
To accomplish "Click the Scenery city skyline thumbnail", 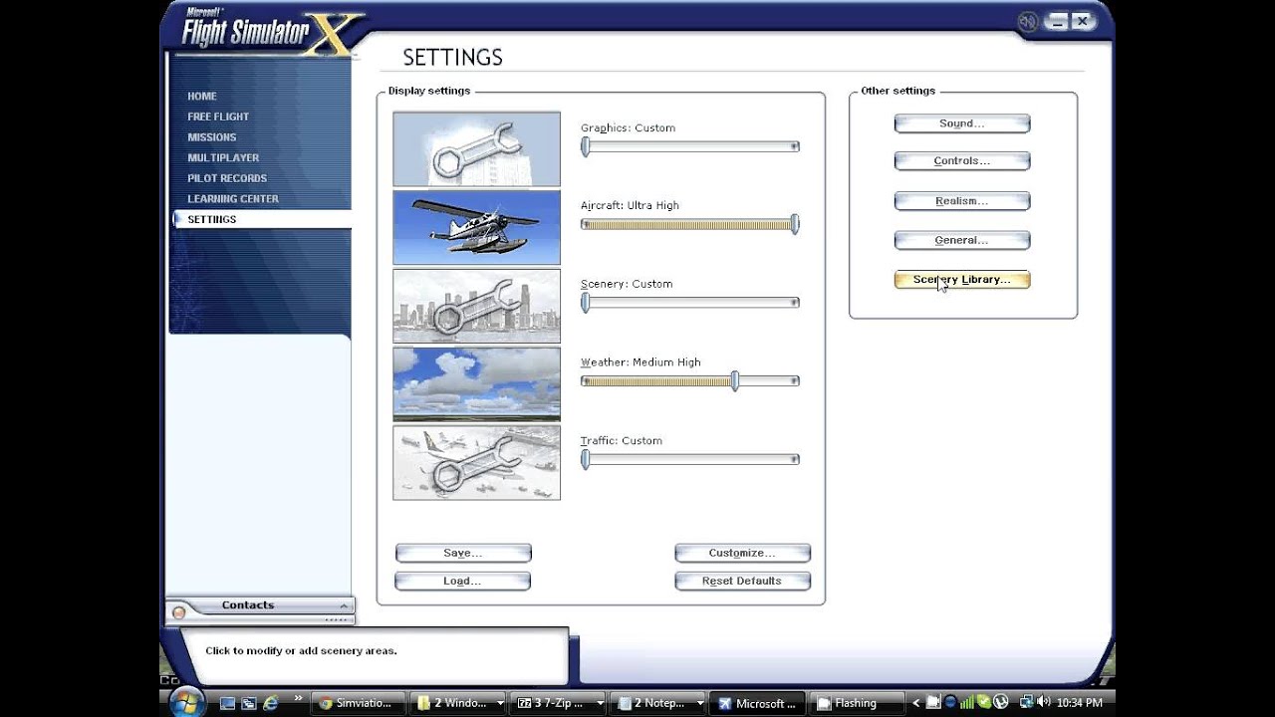I will click(476, 306).
